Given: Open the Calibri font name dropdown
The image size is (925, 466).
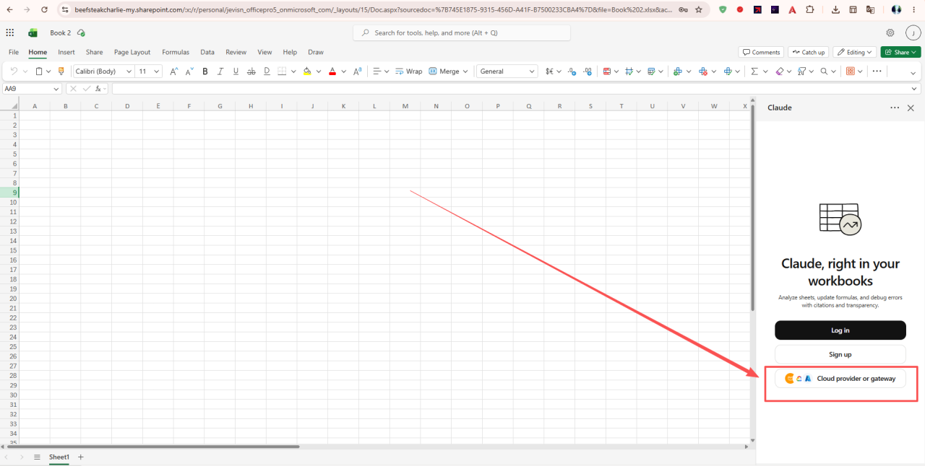Looking at the screenshot, I should (104, 71).
